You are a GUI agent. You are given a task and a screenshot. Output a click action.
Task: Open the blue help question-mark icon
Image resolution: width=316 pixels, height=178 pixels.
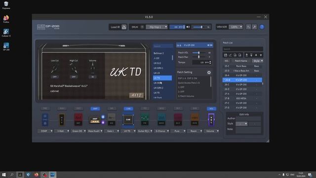pyautogui.click(x=262, y=27)
